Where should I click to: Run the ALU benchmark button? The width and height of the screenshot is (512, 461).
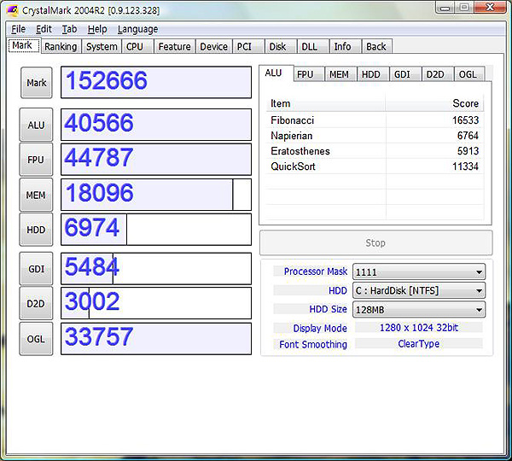tap(36, 125)
